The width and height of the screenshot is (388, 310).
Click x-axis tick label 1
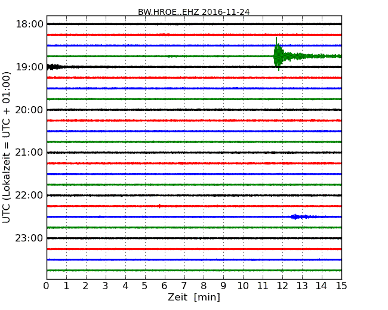coord(66,286)
